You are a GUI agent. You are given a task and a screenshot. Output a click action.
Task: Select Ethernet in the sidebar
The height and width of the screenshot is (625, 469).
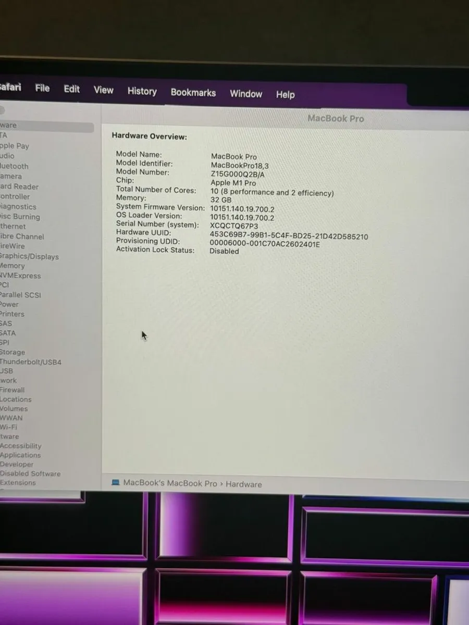[x=13, y=227]
